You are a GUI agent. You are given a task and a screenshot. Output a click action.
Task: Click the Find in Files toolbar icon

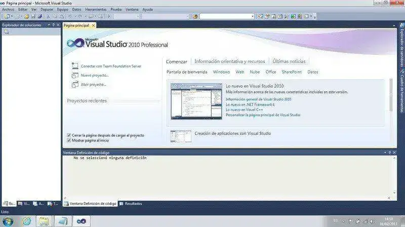coord(195,16)
